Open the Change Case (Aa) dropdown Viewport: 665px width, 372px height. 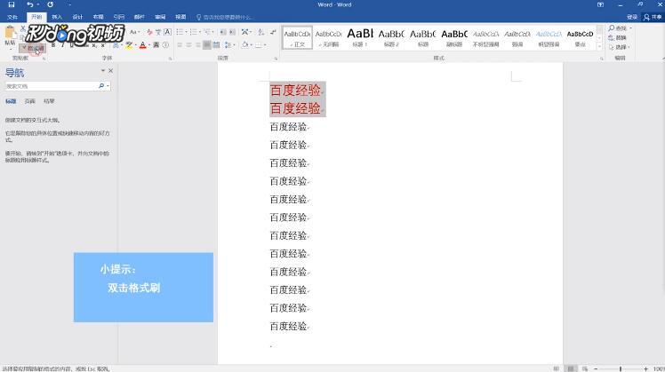[134, 32]
